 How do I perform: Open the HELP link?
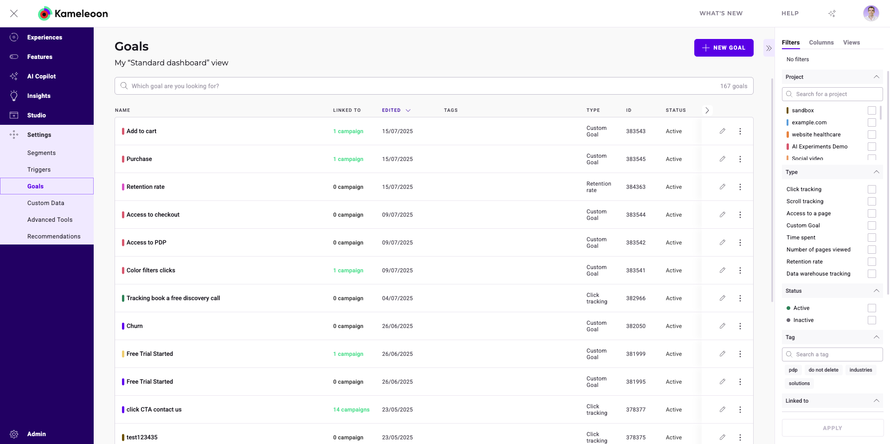tap(790, 13)
